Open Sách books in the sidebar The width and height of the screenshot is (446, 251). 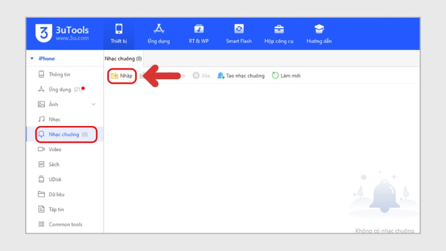(x=54, y=165)
